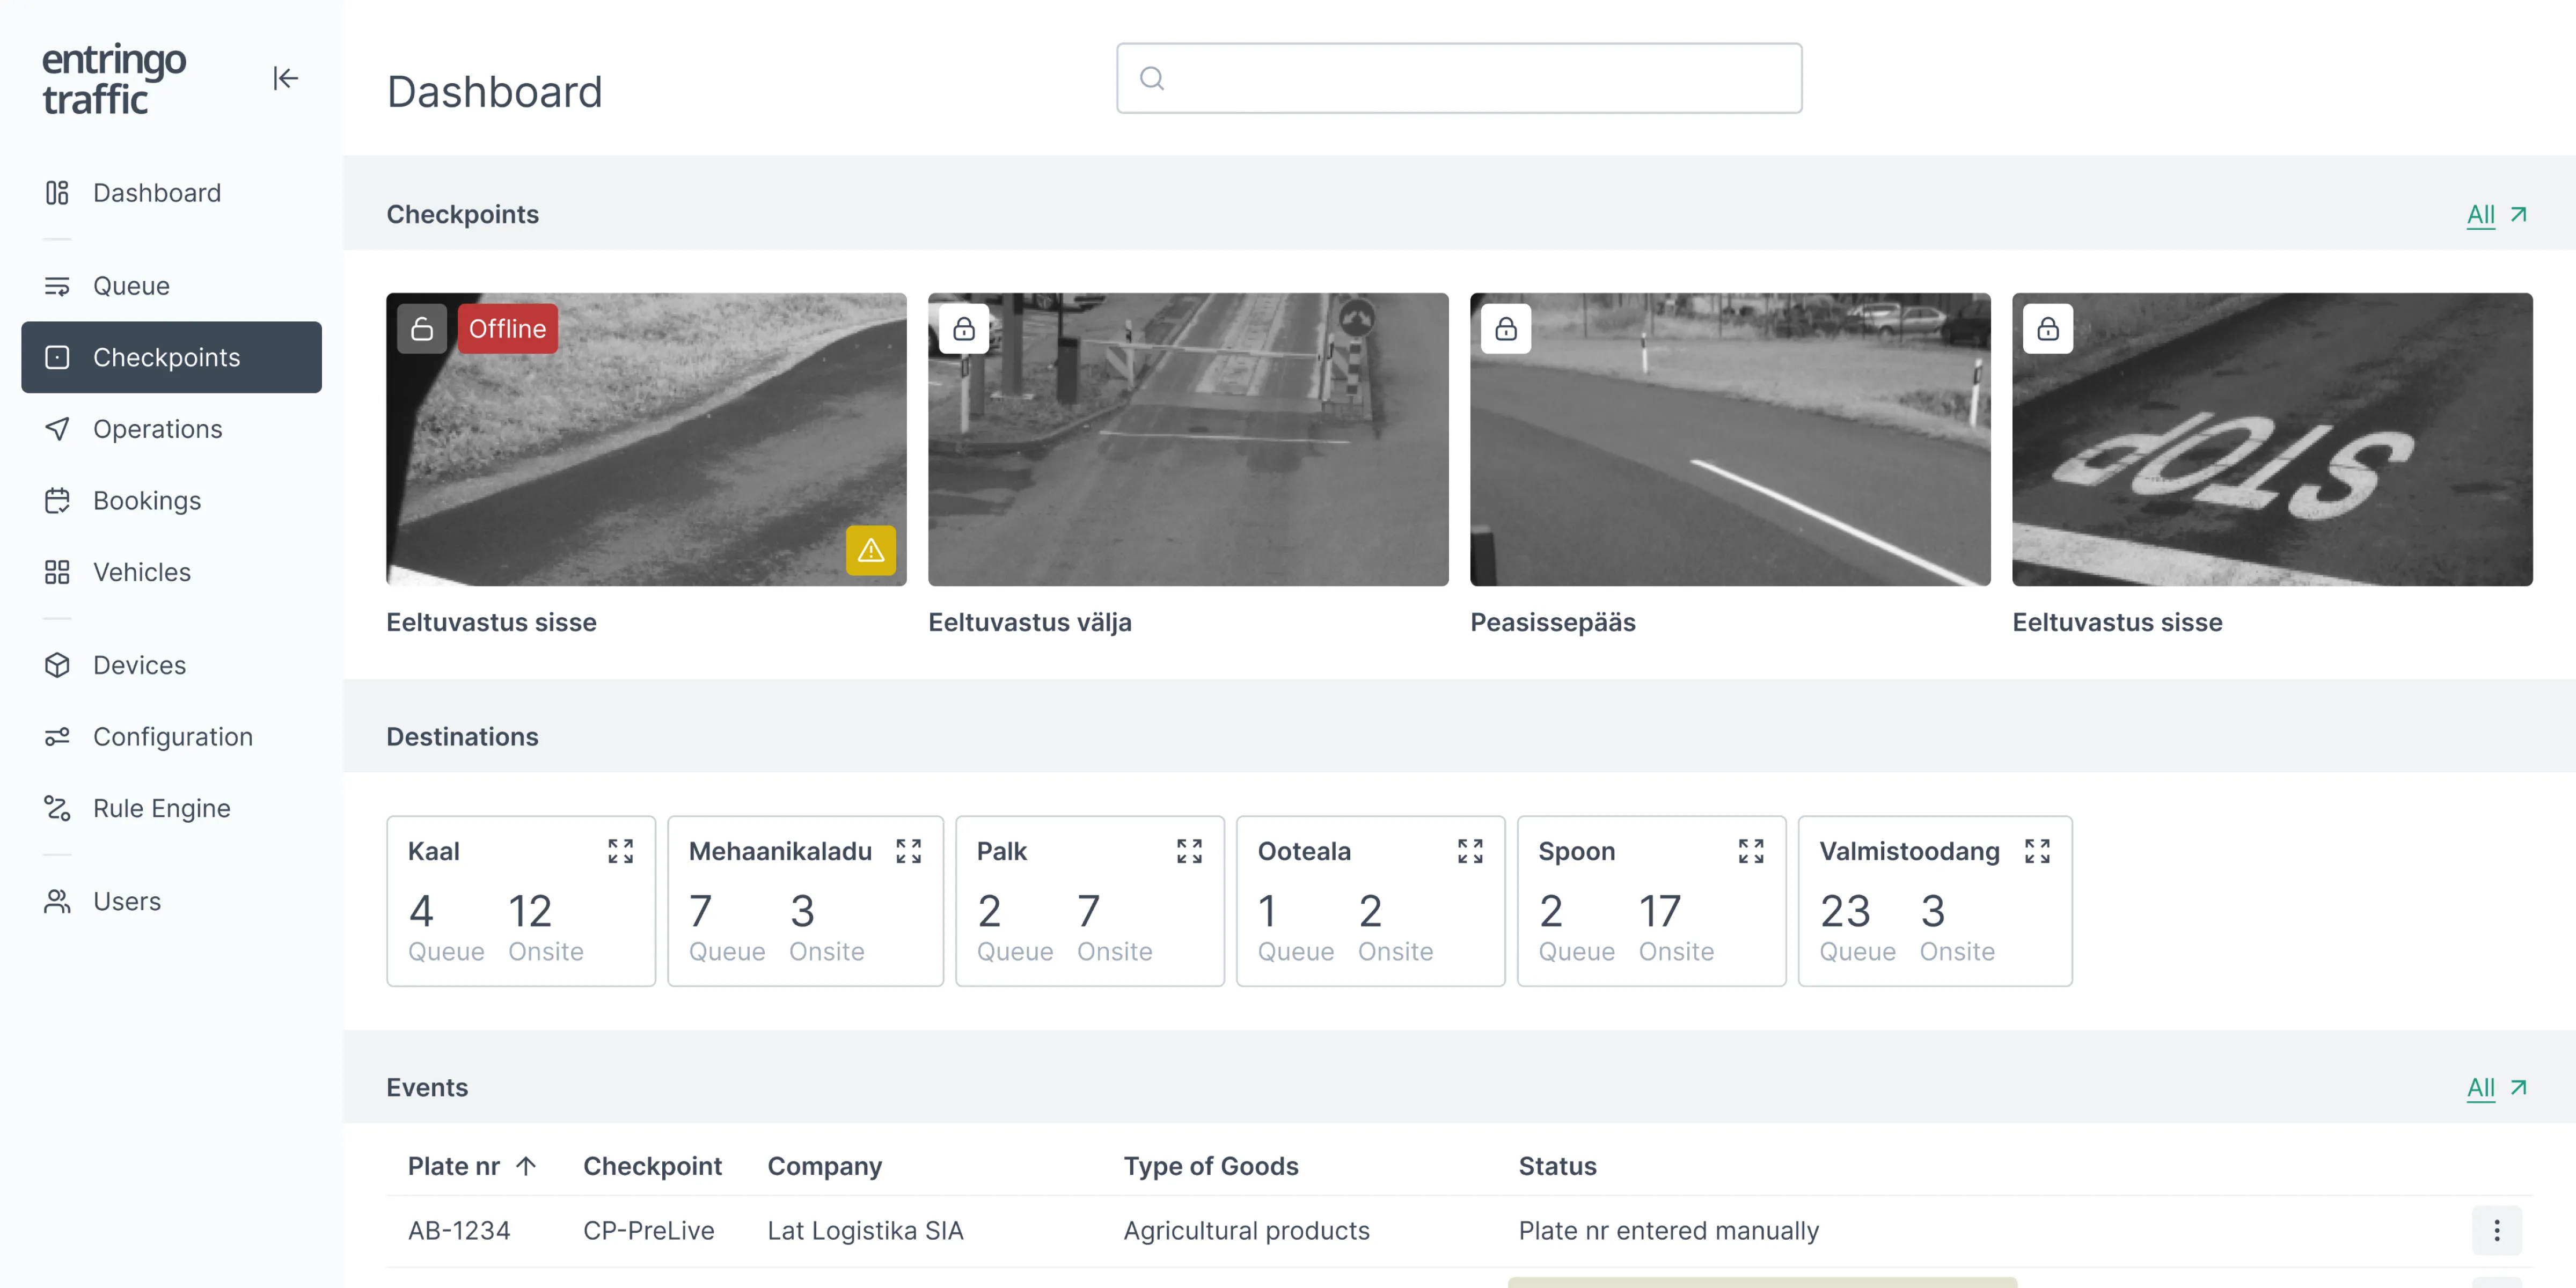This screenshot has width=2576, height=1288.
Task: Click the Devices cube icon
Action: [57, 665]
